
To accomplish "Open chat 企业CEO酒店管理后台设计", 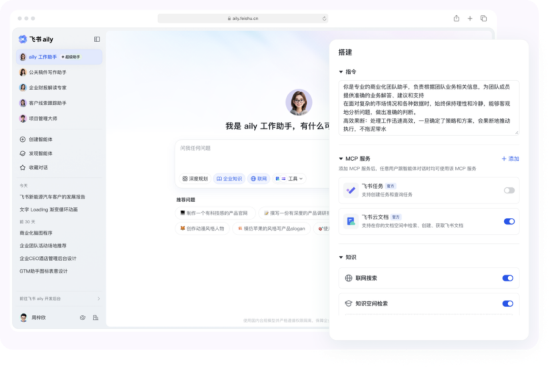I will [48, 259].
